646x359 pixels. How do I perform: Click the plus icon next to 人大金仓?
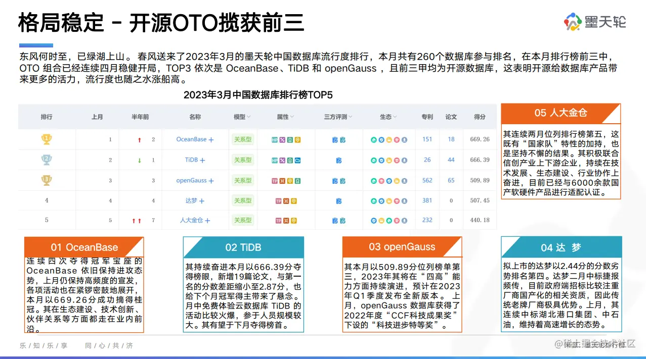tap(207, 221)
